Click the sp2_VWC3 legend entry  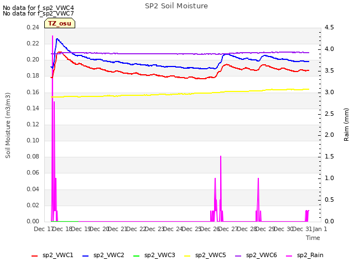[x=154, y=255]
